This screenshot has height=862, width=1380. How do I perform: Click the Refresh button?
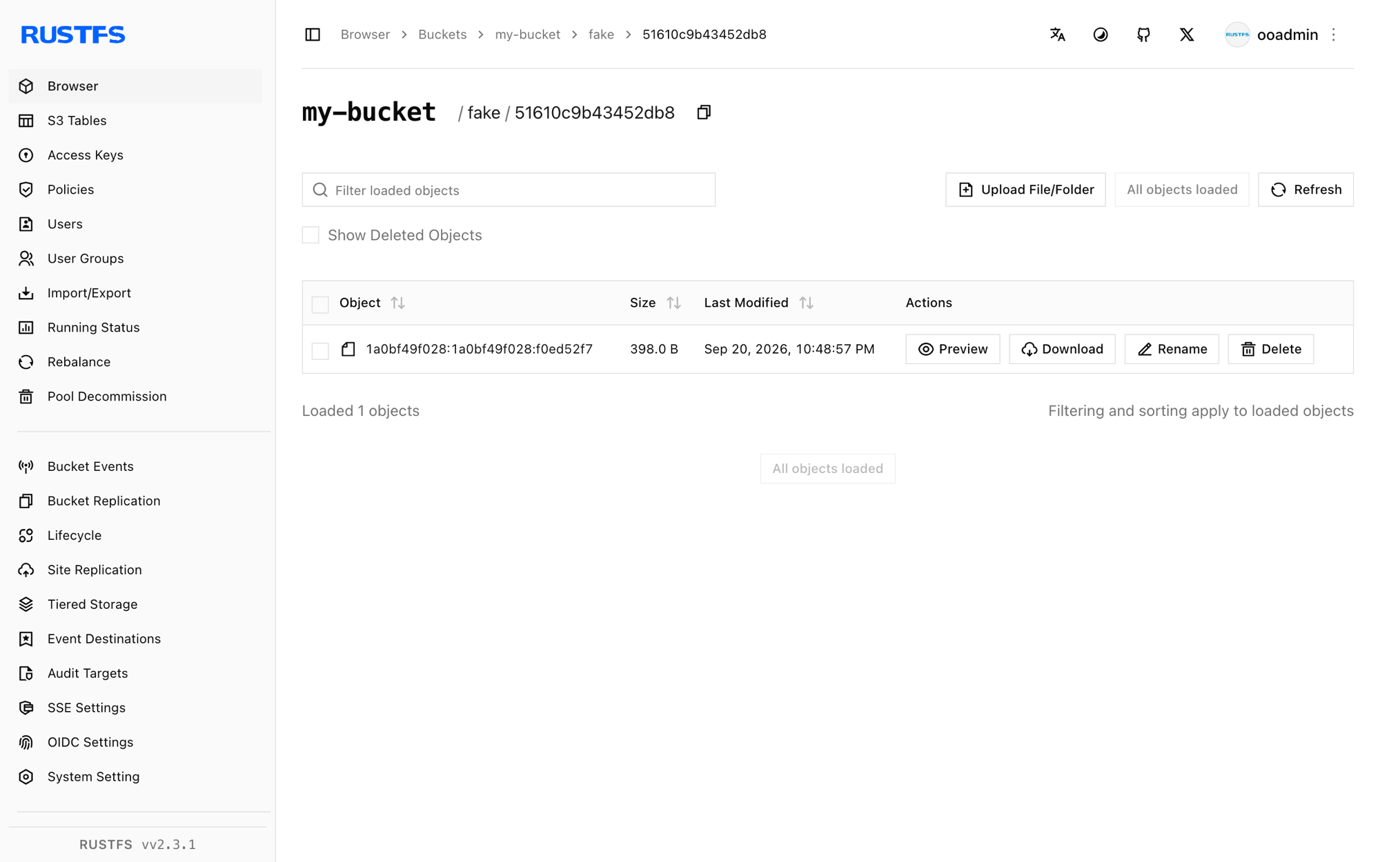tap(1305, 190)
